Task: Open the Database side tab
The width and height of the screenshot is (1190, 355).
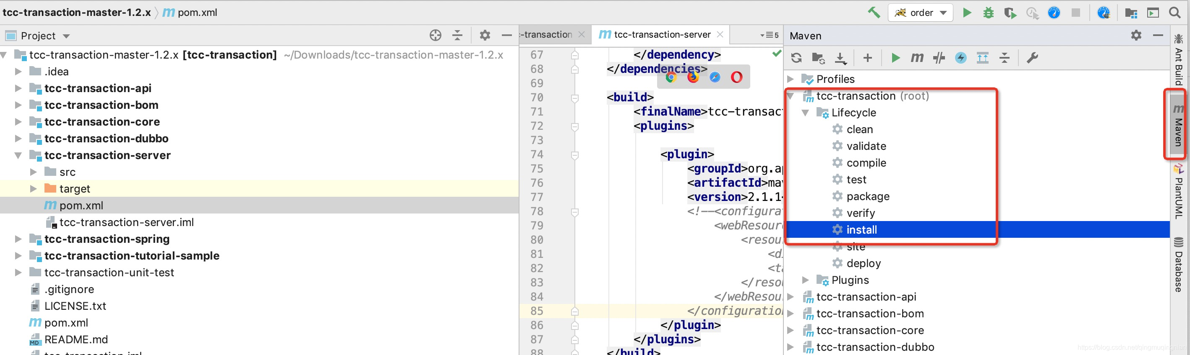Action: point(1178,265)
